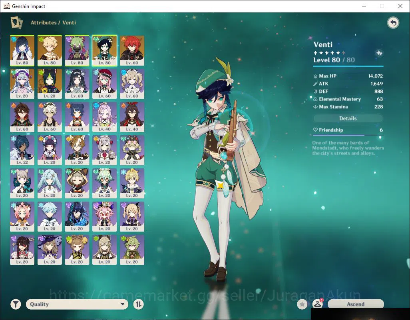Screen dimensions: 410x320
Task: Select Barbara's Lv. 60 portrait
Action: click(132, 84)
